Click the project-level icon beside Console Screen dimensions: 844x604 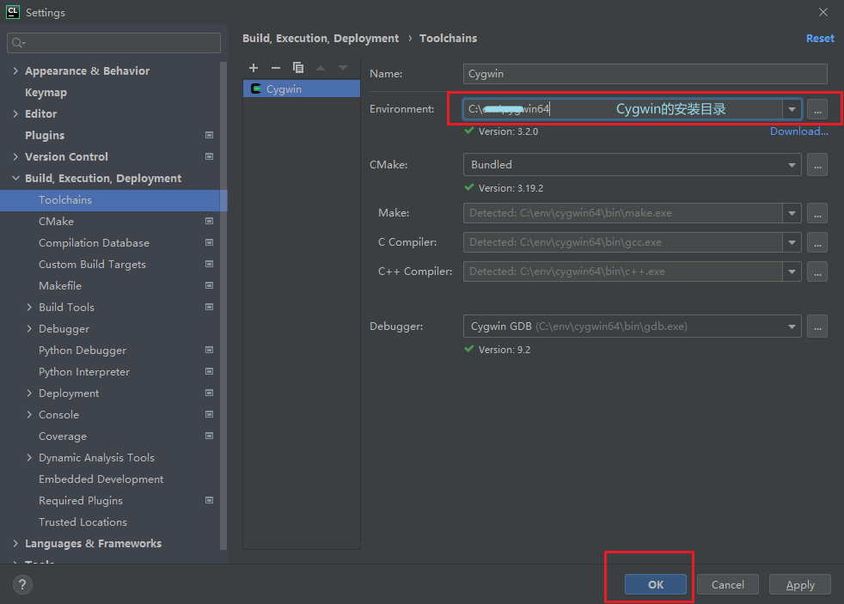tap(210, 415)
